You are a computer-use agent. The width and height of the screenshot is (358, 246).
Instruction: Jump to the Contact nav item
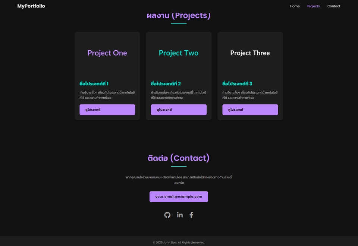coord(333,6)
